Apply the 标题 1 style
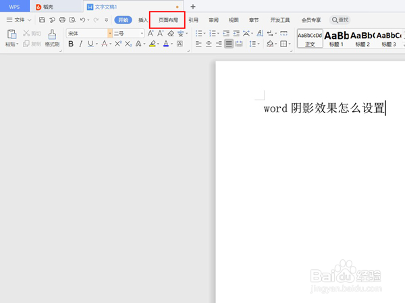Screen dimensions: 405x303 [336, 38]
